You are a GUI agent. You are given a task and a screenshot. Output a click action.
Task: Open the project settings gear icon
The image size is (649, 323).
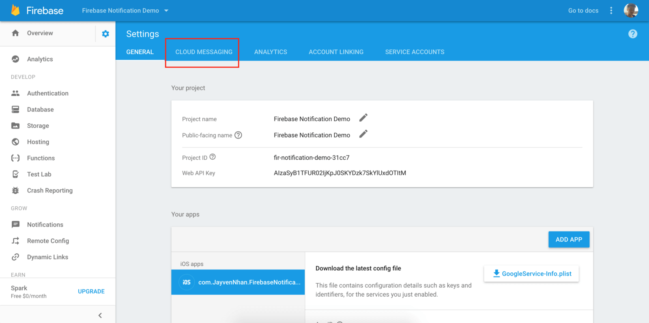tap(105, 34)
